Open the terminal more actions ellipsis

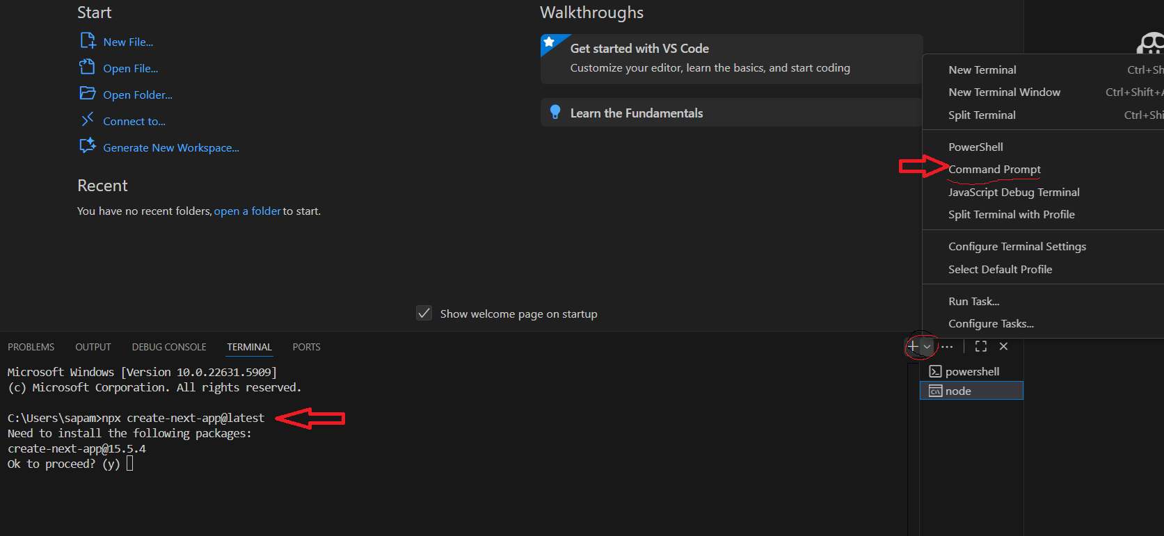point(948,346)
